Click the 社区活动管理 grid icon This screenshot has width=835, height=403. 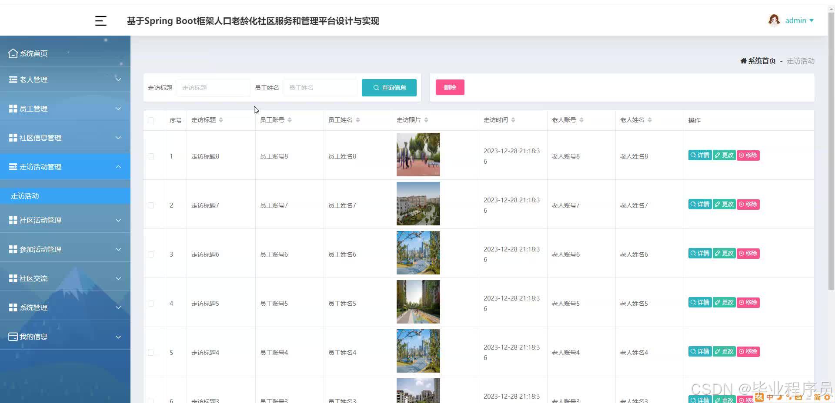[x=13, y=220]
